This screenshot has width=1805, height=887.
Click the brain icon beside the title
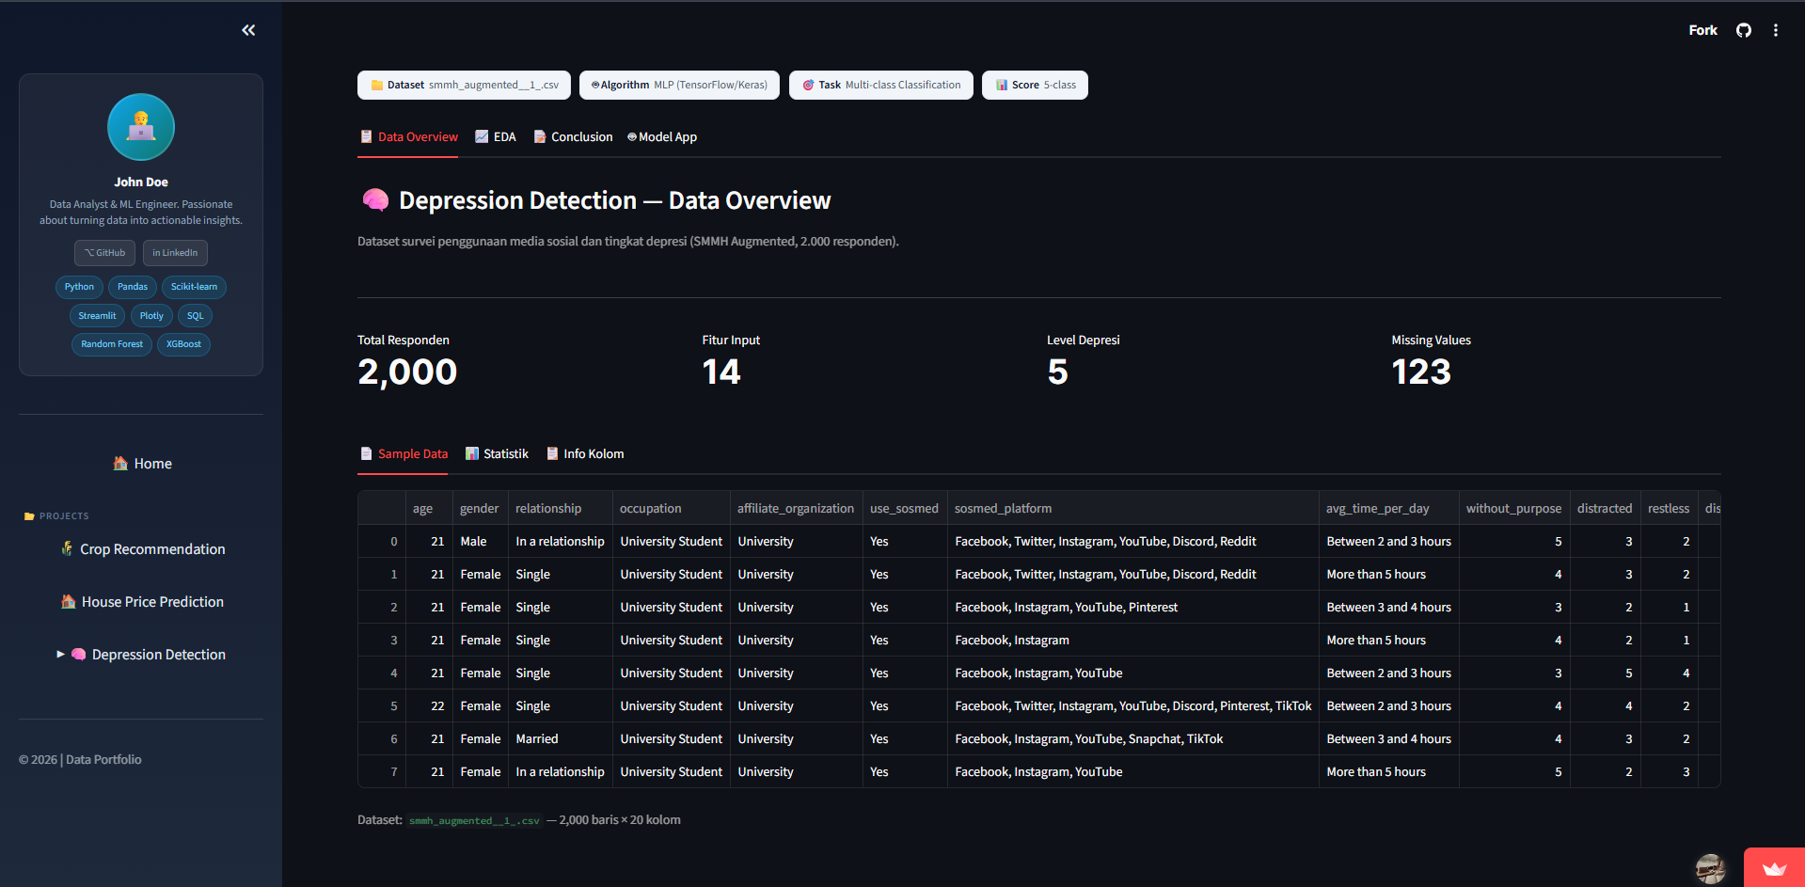[375, 199]
